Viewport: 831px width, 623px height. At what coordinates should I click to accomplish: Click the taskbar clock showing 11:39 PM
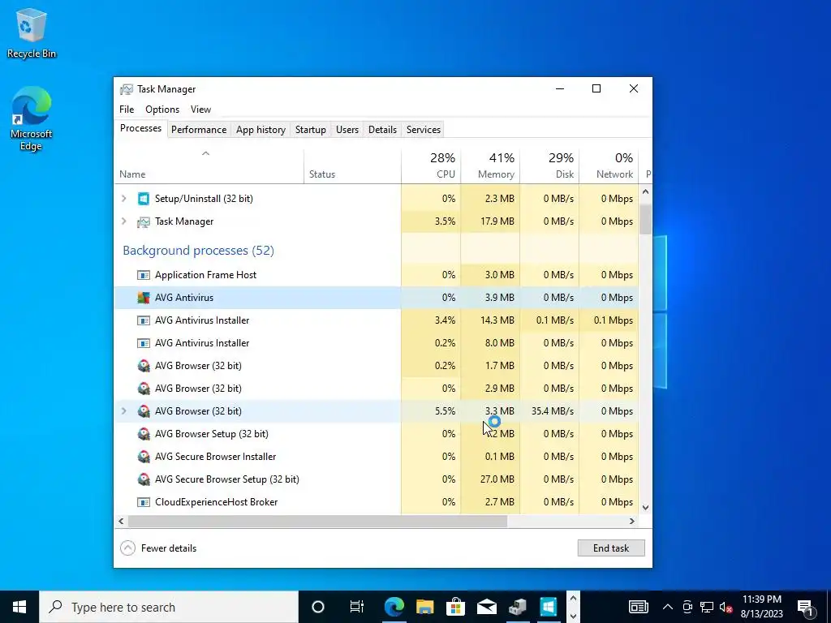click(761, 607)
